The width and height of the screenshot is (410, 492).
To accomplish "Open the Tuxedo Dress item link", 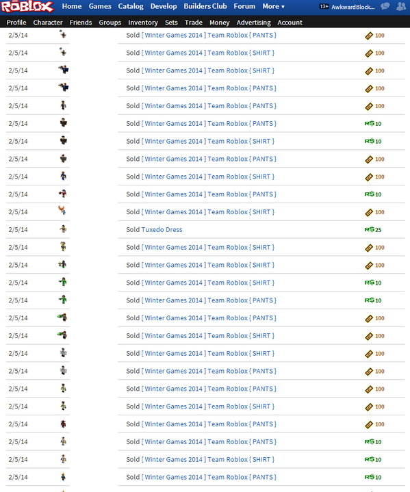I will tap(162, 230).
